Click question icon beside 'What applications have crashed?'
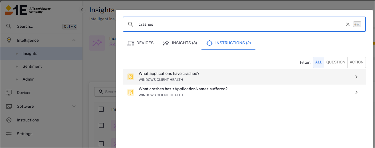Image resolution: width=375 pixels, height=148 pixels. click(131, 77)
